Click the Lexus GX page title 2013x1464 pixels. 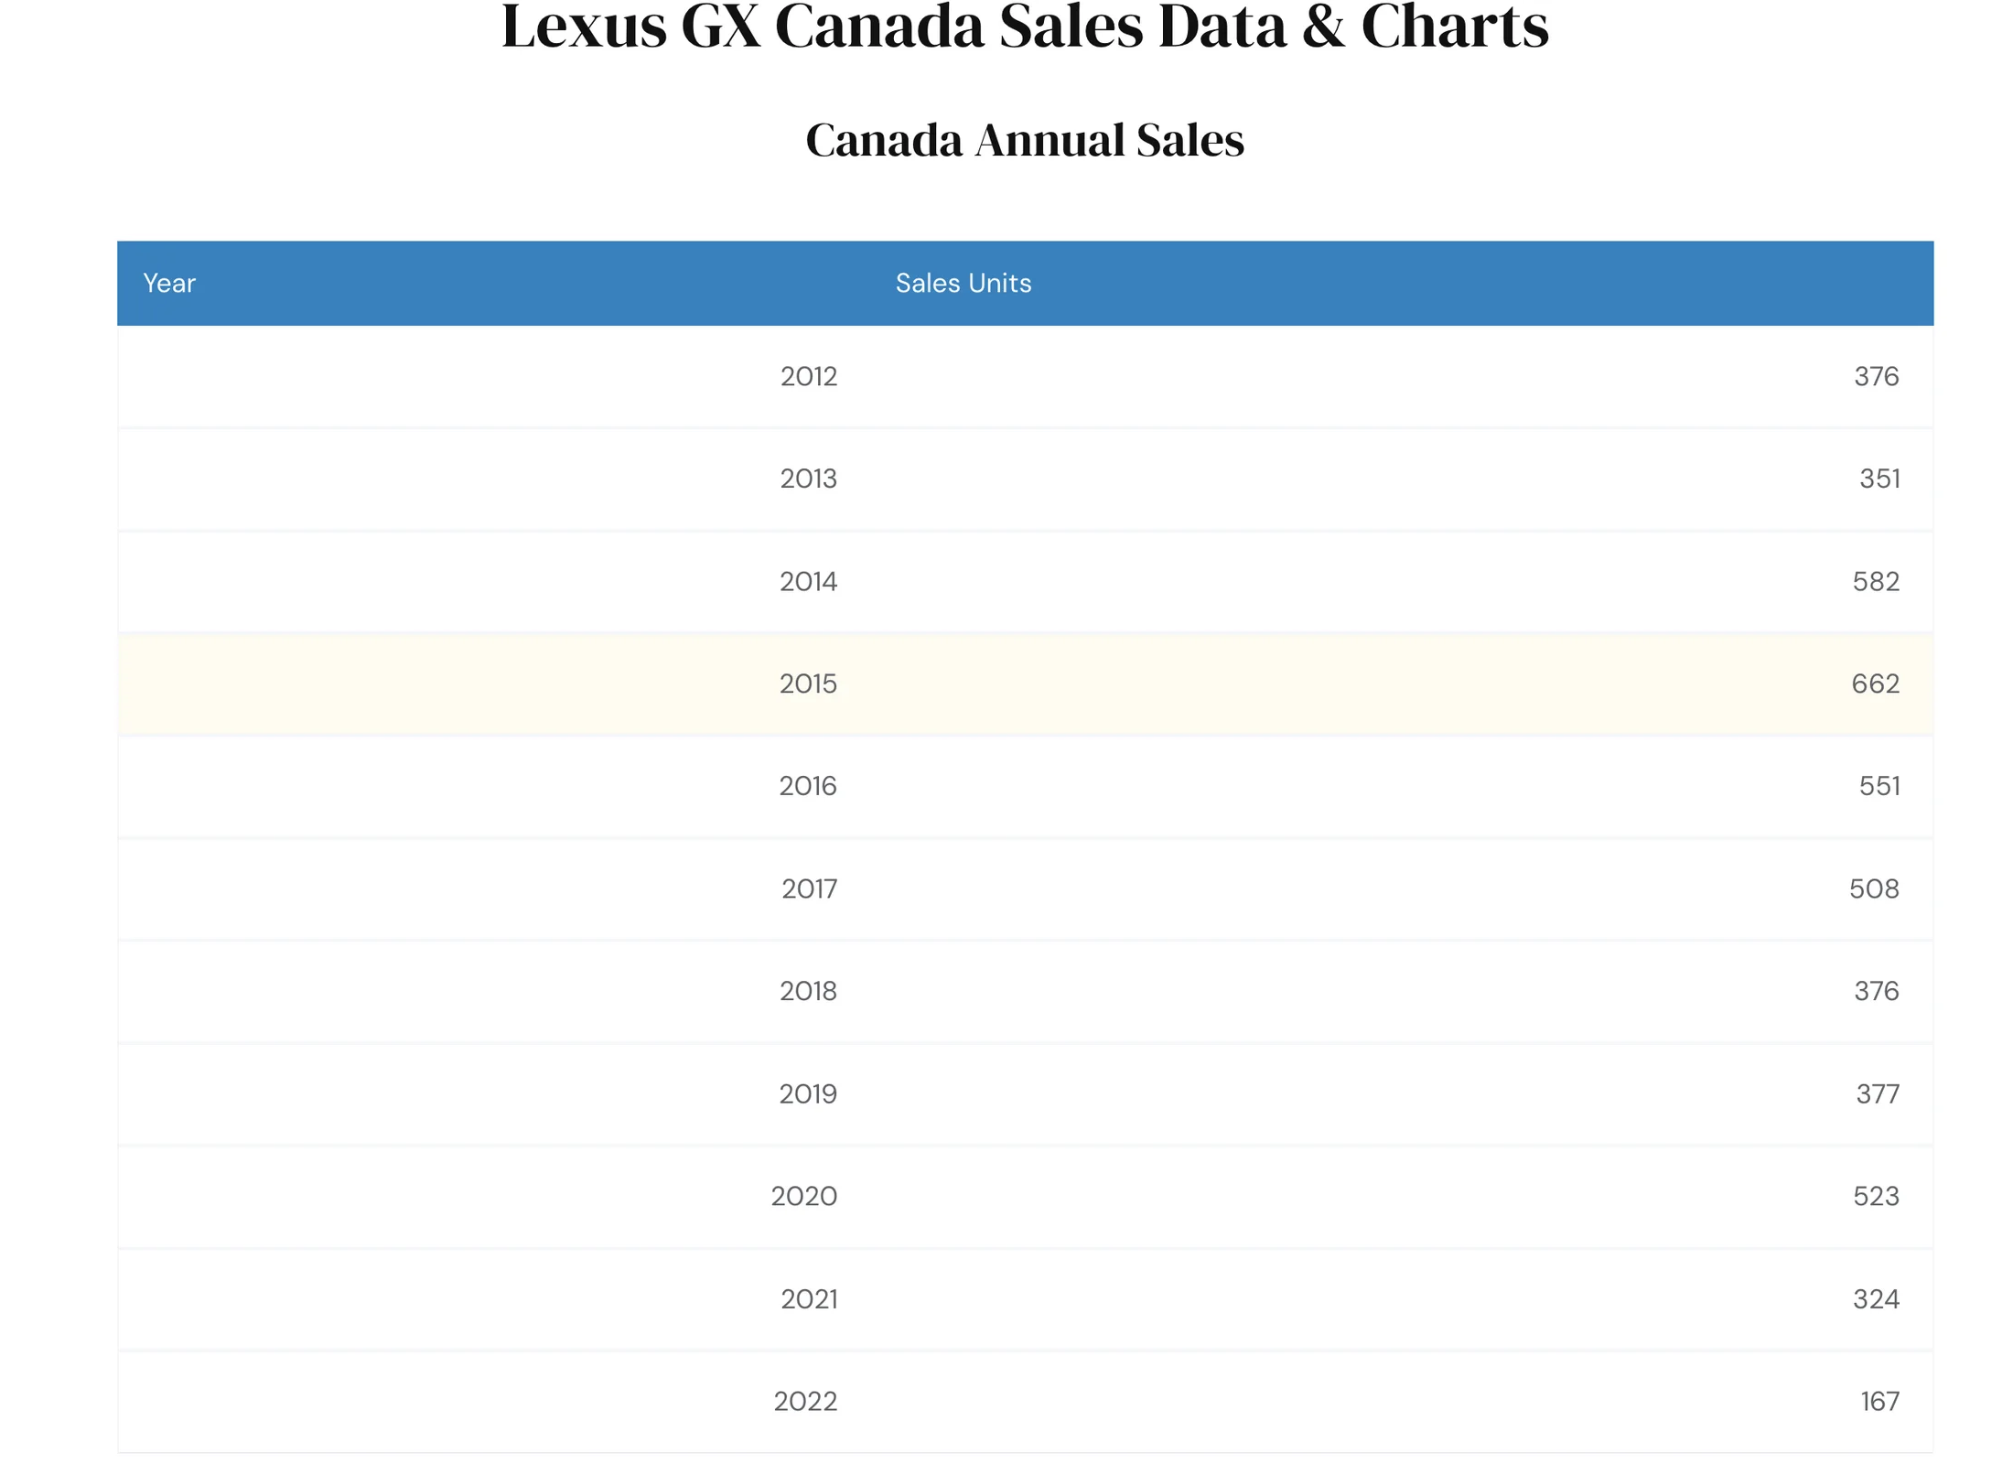[1025, 26]
